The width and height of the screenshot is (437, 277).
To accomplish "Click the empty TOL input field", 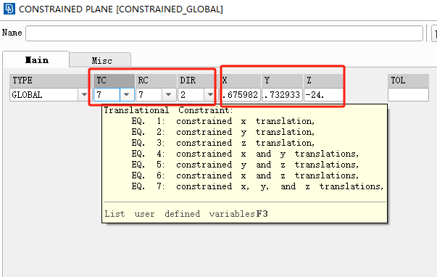I will pyautogui.click(x=408, y=95).
